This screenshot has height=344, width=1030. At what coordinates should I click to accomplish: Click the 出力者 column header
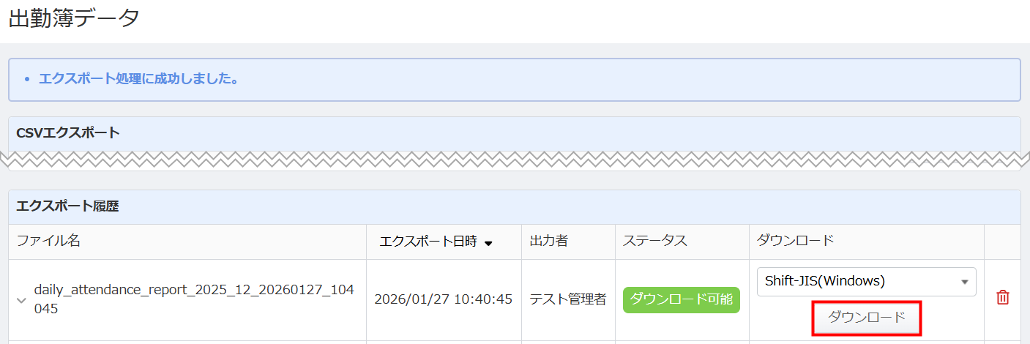point(549,241)
